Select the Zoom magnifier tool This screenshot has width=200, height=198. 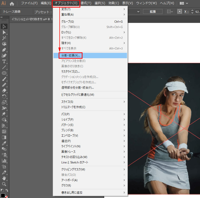[x=4, y=184]
